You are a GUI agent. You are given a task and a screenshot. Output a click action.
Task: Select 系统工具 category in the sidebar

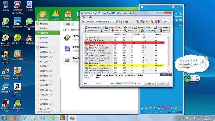[48, 90]
